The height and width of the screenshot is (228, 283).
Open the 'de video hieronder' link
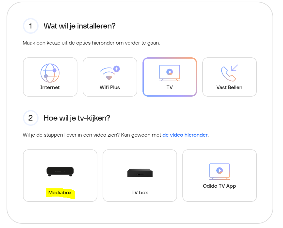(x=185, y=135)
